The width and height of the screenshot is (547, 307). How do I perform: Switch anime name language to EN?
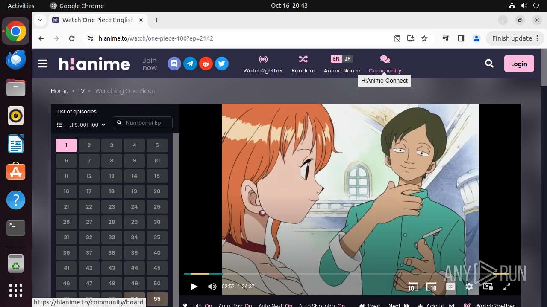pyautogui.click(x=336, y=59)
